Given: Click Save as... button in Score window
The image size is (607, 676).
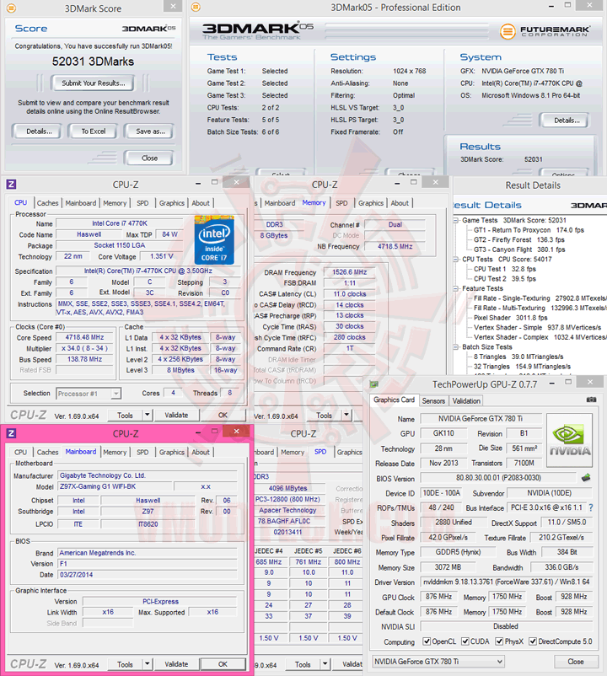Looking at the screenshot, I should tap(150, 131).
